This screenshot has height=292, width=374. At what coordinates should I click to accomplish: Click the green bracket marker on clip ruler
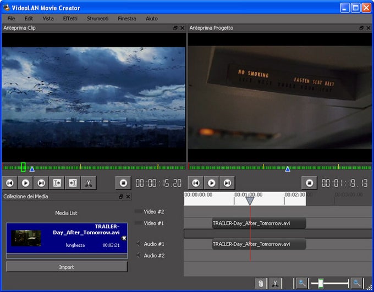pyautogui.click(x=23, y=167)
